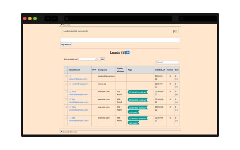Click the 20260320-coldcall tag in the test4 row
Image resolution: width=240 pixels, height=150 pixels.
(138, 119)
